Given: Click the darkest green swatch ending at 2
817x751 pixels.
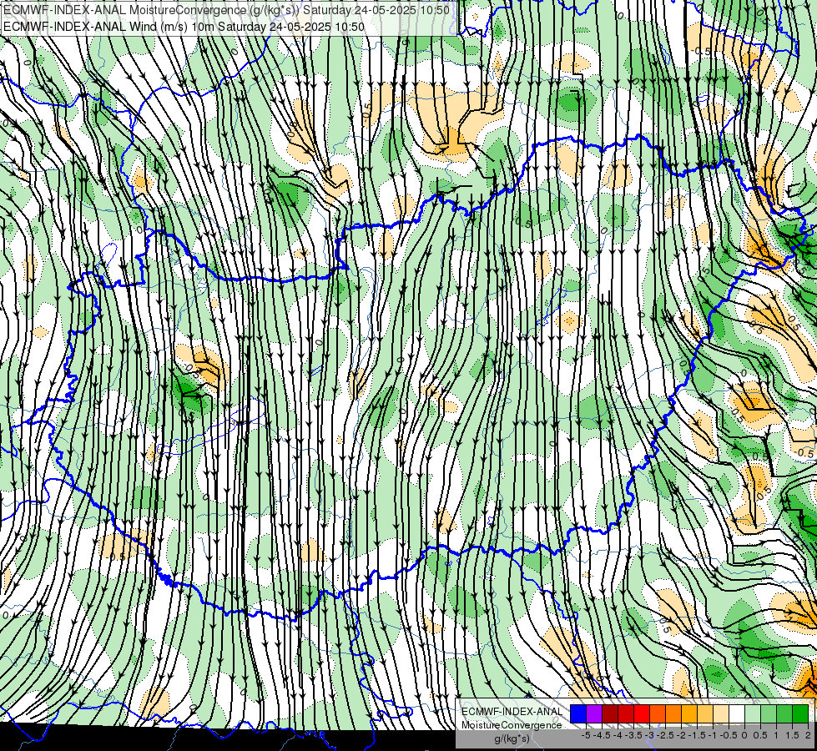Looking at the screenshot, I should (x=800, y=713).
